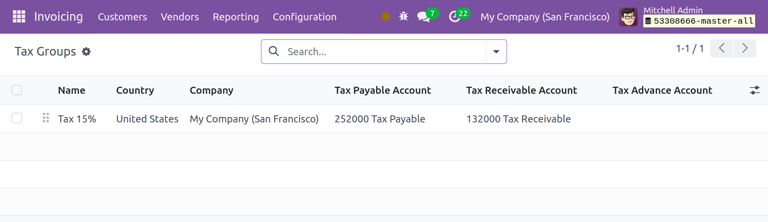The height and width of the screenshot is (222, 768).
Task: Click the debug bug icon
Action: (404, 17)
